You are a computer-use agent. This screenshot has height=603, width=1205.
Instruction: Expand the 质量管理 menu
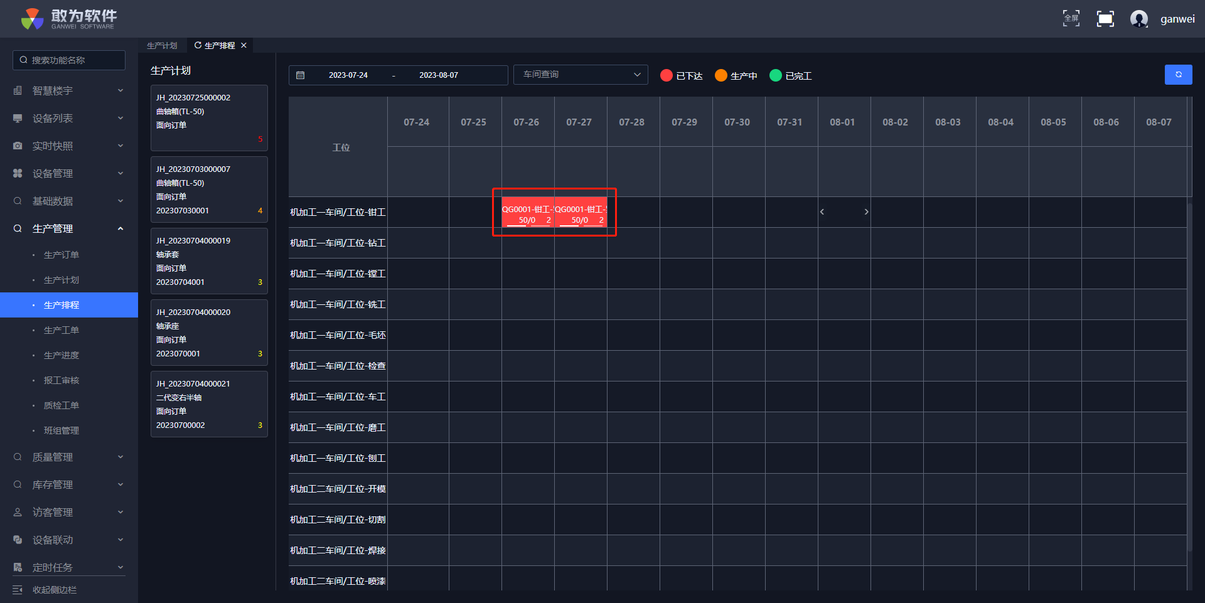[69, 457]
